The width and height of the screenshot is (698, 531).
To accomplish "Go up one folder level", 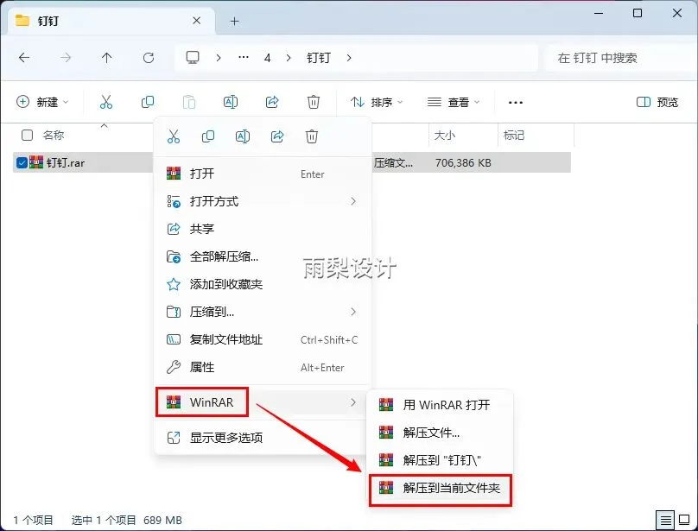I will tap(106, 58).
